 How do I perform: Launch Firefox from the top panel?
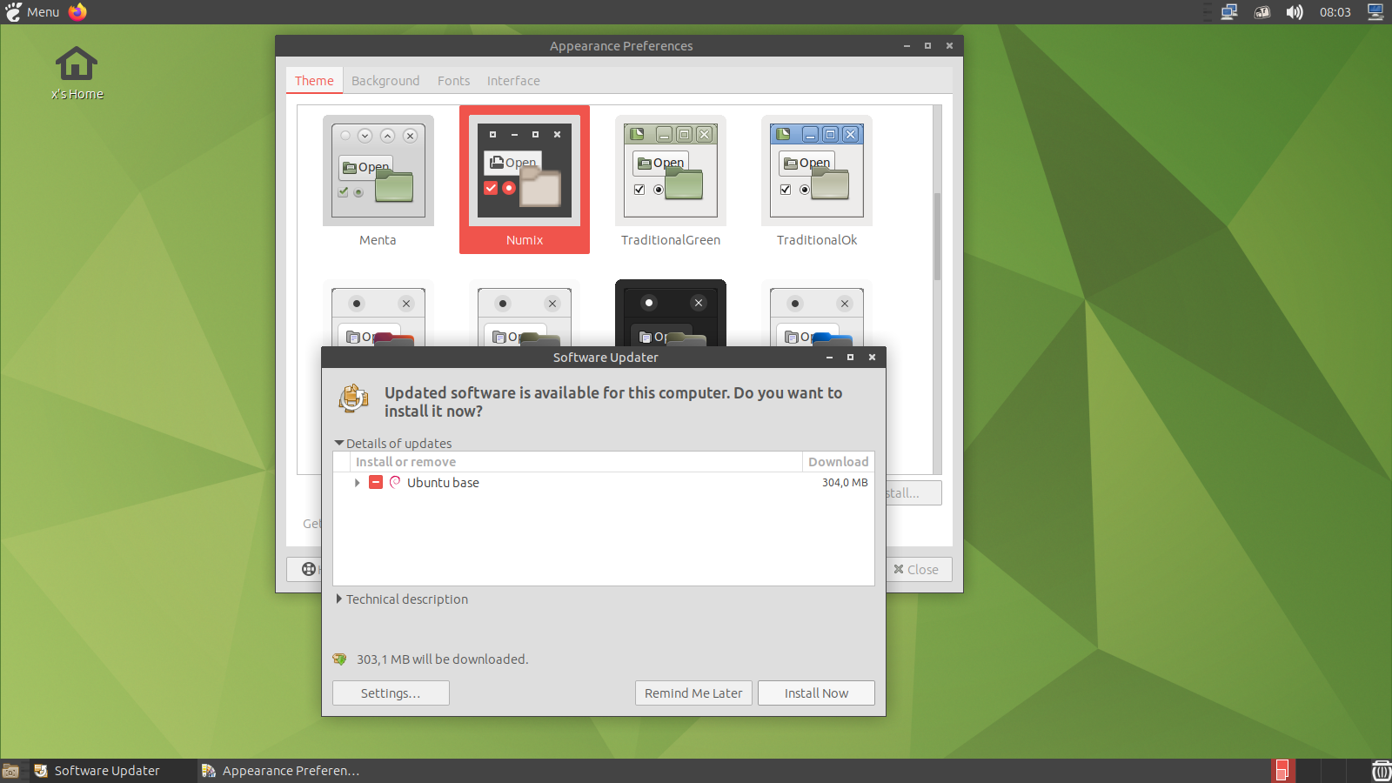pyautogui.click(x=77, y=11)
